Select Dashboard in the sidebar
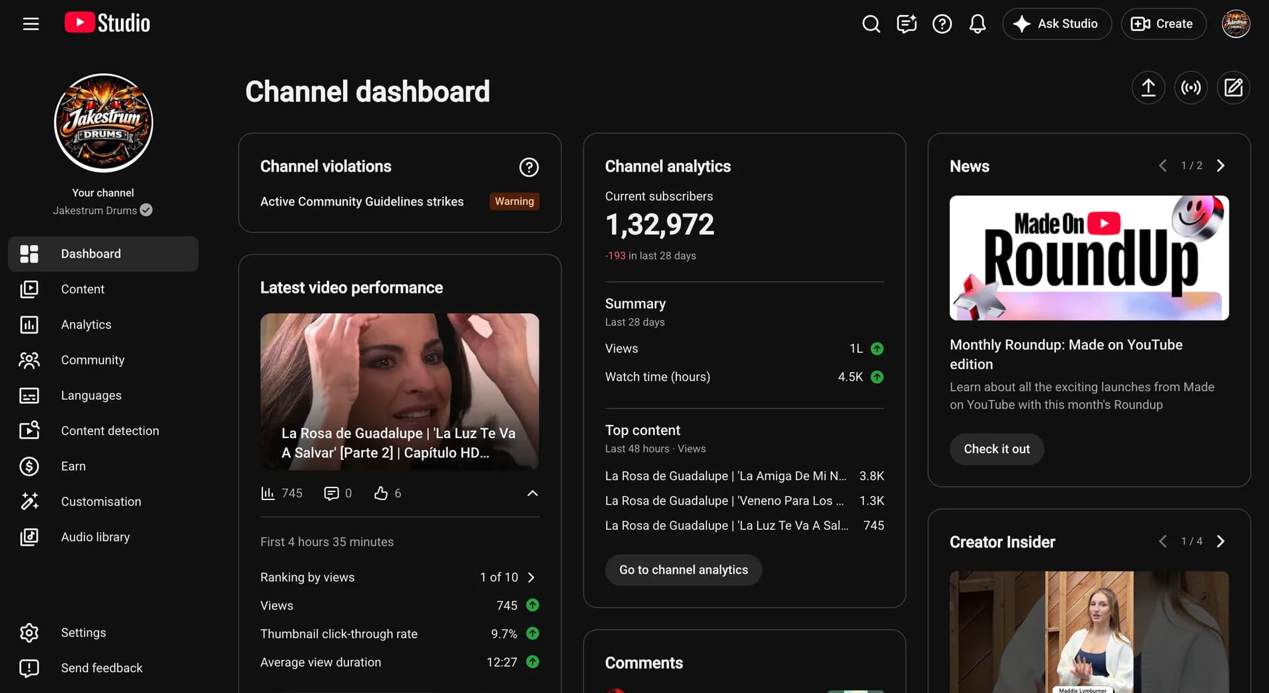 click(x=103, y=254)
